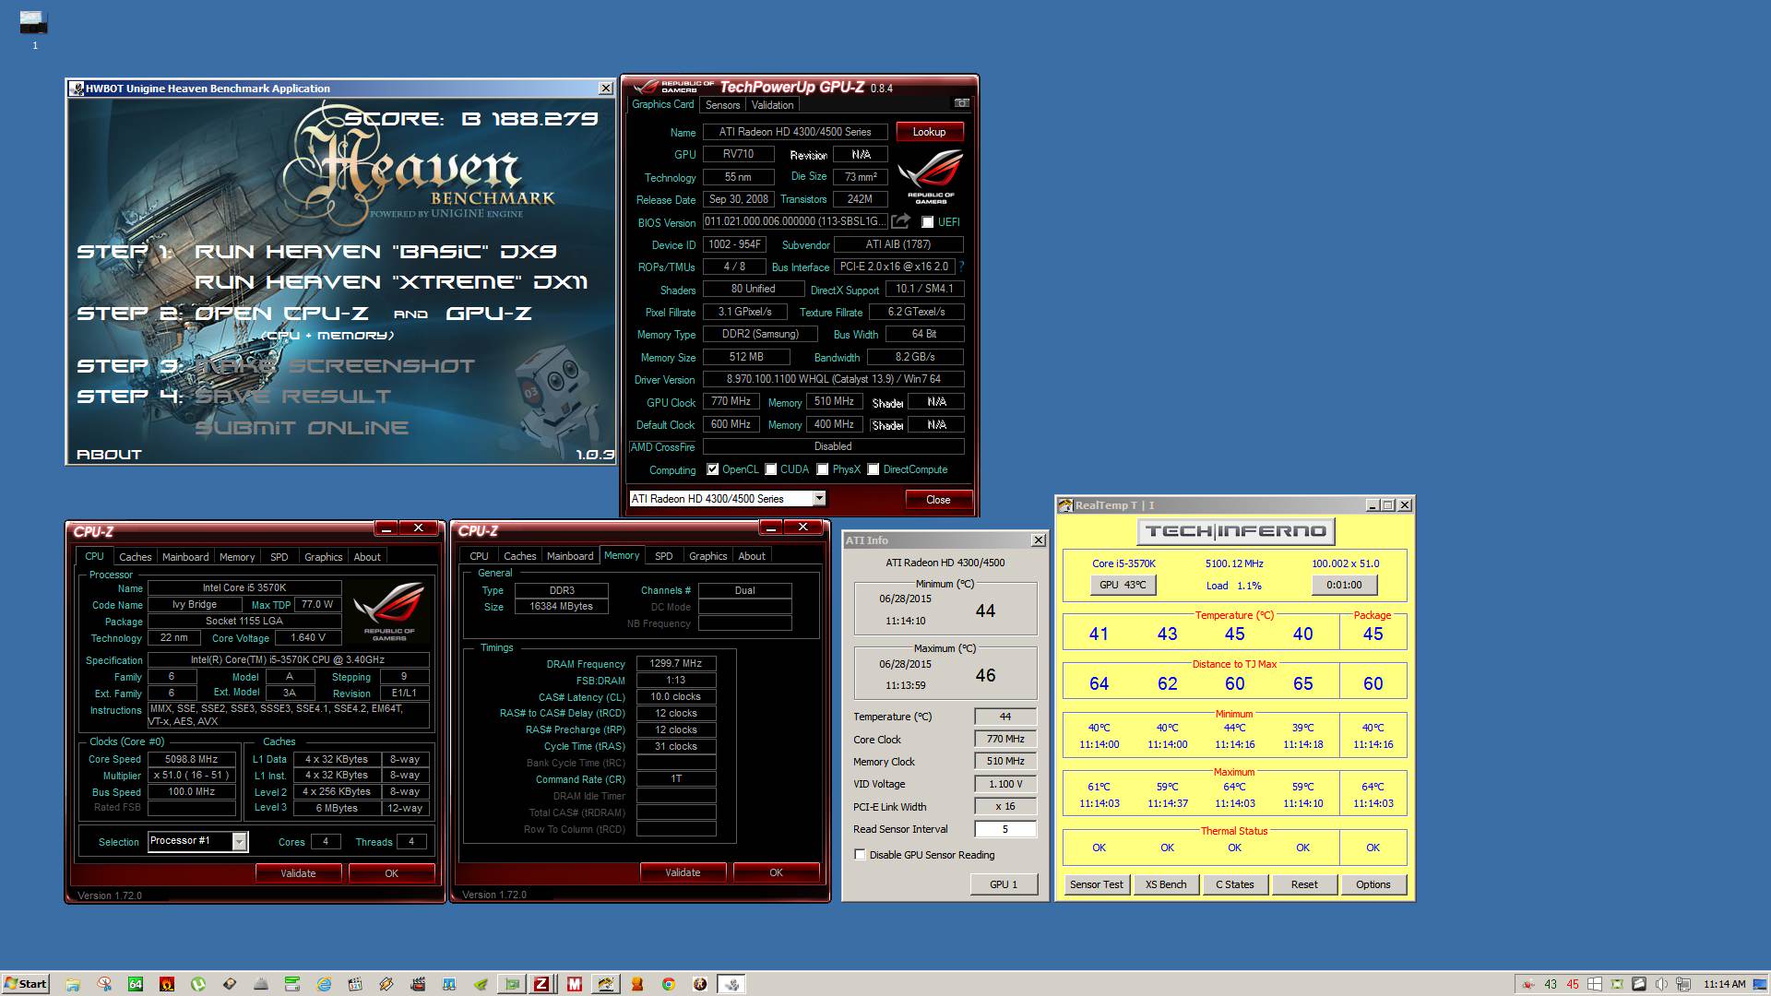The width and height of the screenshot is (1771, 996).
Task: Click the red Z taskbar icon
Action: pos(541,984)
